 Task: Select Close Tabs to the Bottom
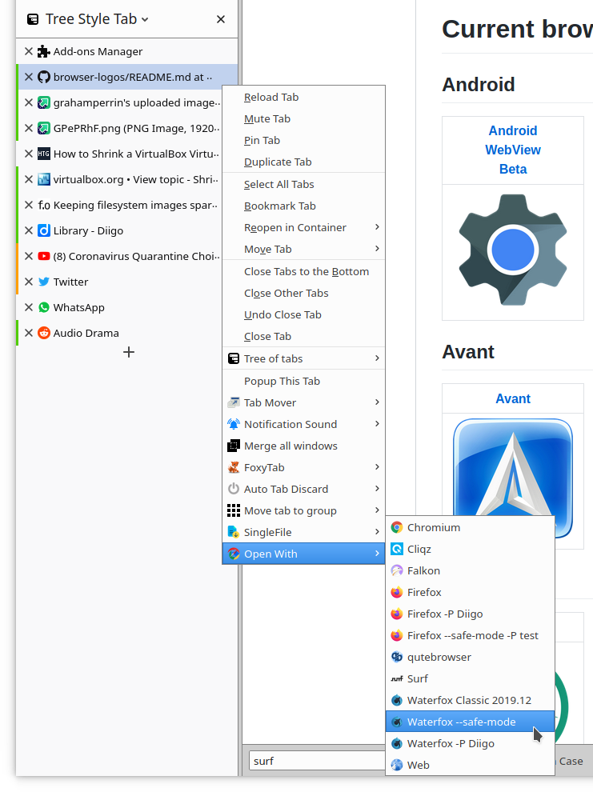[x=303, y=271]
